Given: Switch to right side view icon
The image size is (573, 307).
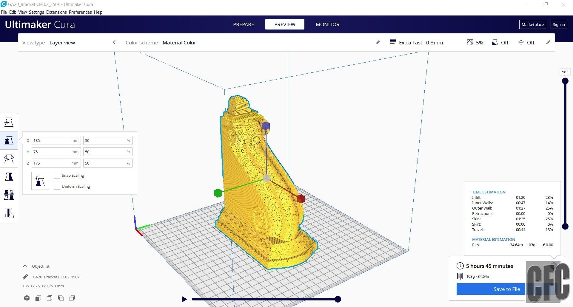Looking at the screenshot, I should point(72,298).
